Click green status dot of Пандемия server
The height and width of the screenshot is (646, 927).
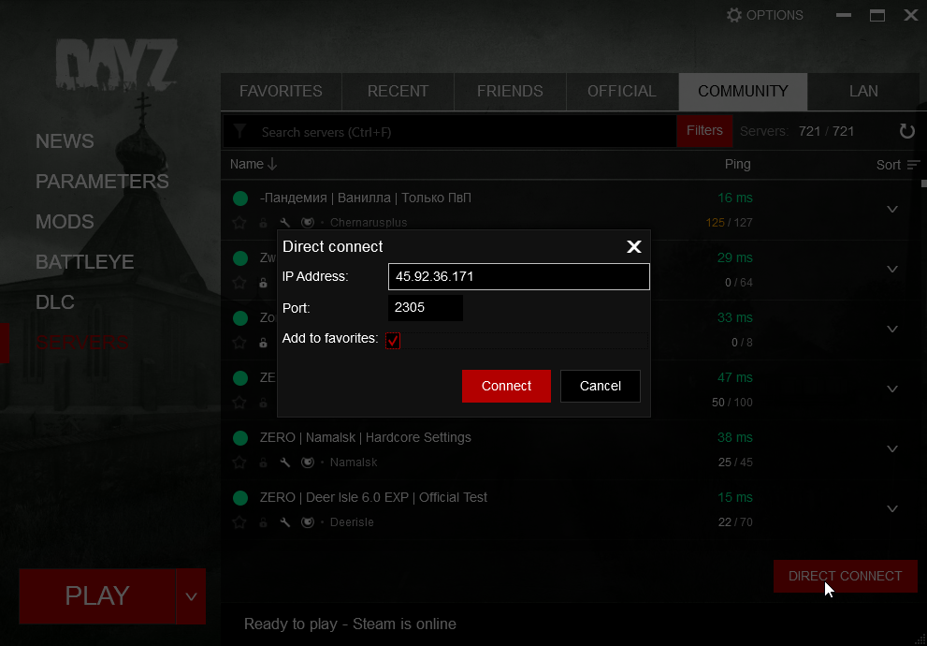[240, 198]
